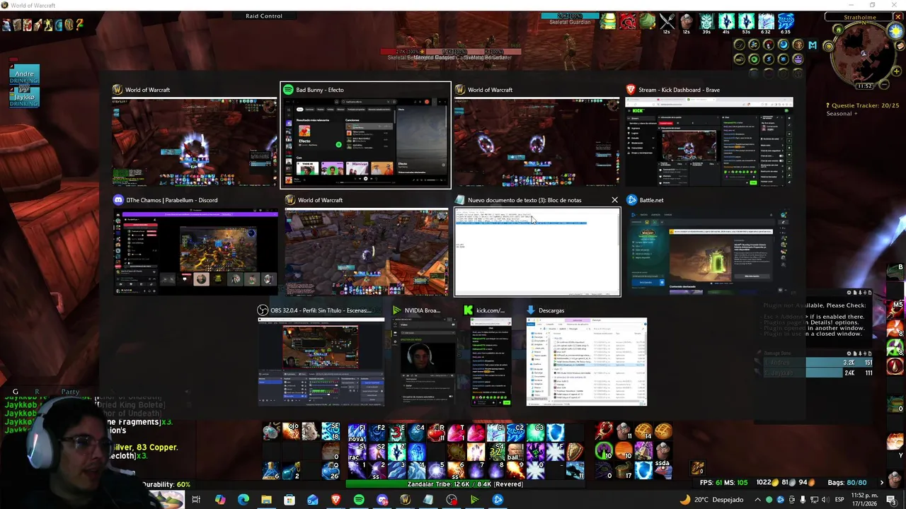Switch to the Party chat tab

tap(70, 392)
